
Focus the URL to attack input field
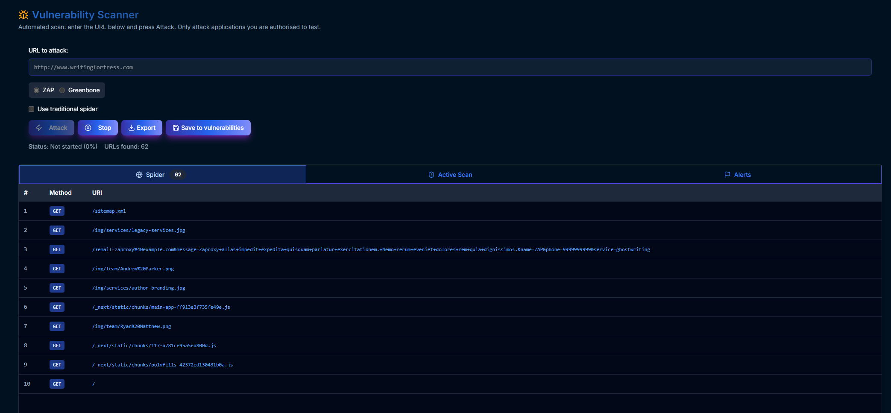(x=450, y=67)
